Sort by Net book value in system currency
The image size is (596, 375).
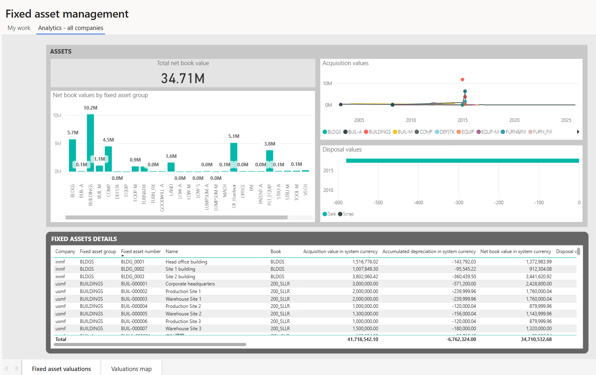[x=516, y=251]
